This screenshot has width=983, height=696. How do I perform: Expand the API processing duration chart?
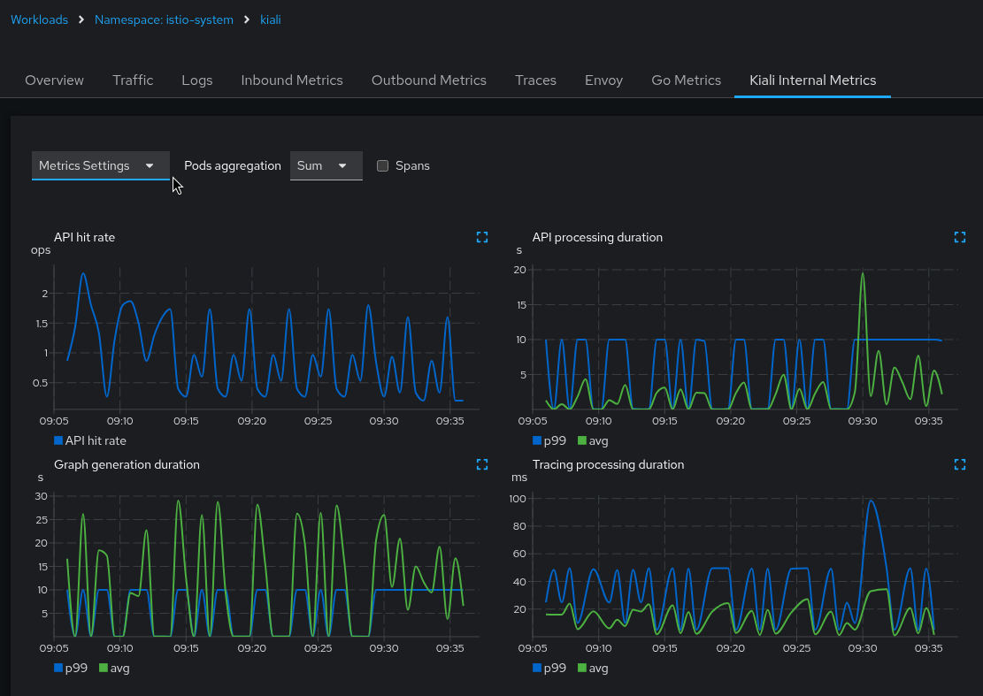point(960,237)
